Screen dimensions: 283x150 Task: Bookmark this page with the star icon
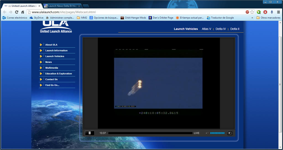(252, 12)
